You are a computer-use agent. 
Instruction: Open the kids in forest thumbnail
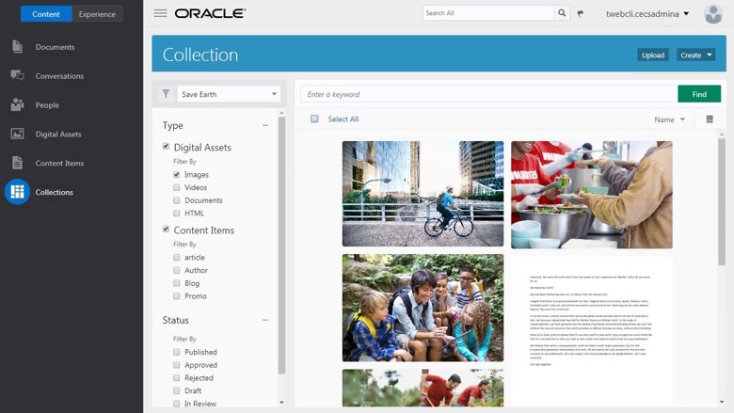pyautogui.click(x=423, y=308)
